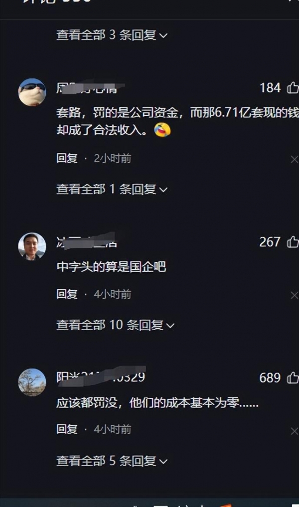The image size is (299, 507).
Task: Open the username ending in 0329
Action: (x=101, y=377)
